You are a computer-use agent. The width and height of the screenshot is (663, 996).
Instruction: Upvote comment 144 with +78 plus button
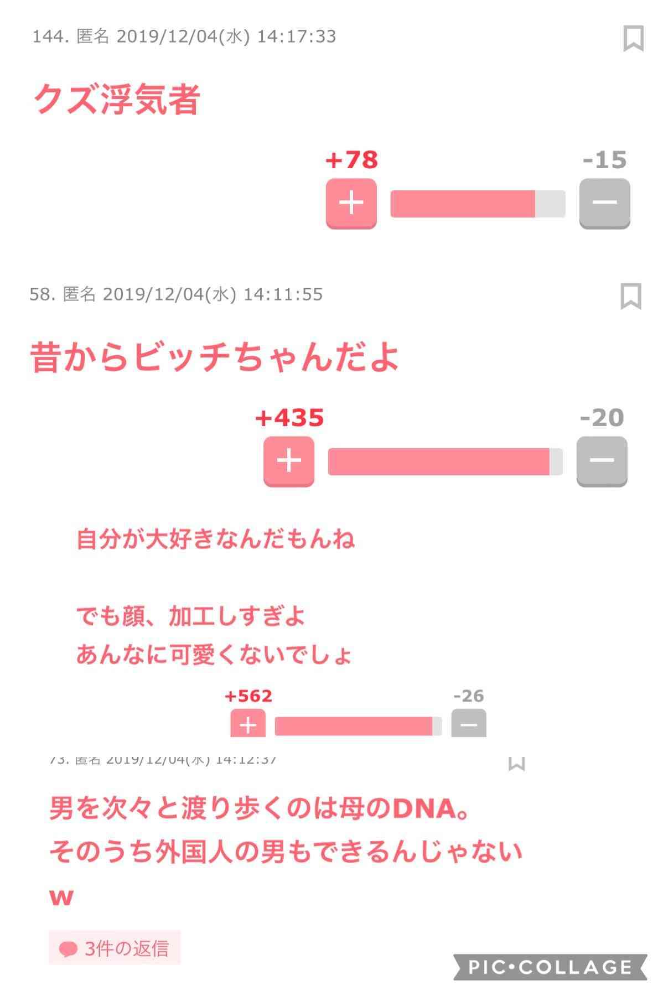click(x=351, y=203)
